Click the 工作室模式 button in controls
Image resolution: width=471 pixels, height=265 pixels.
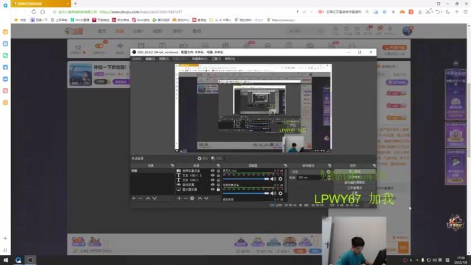pos(354,188)
